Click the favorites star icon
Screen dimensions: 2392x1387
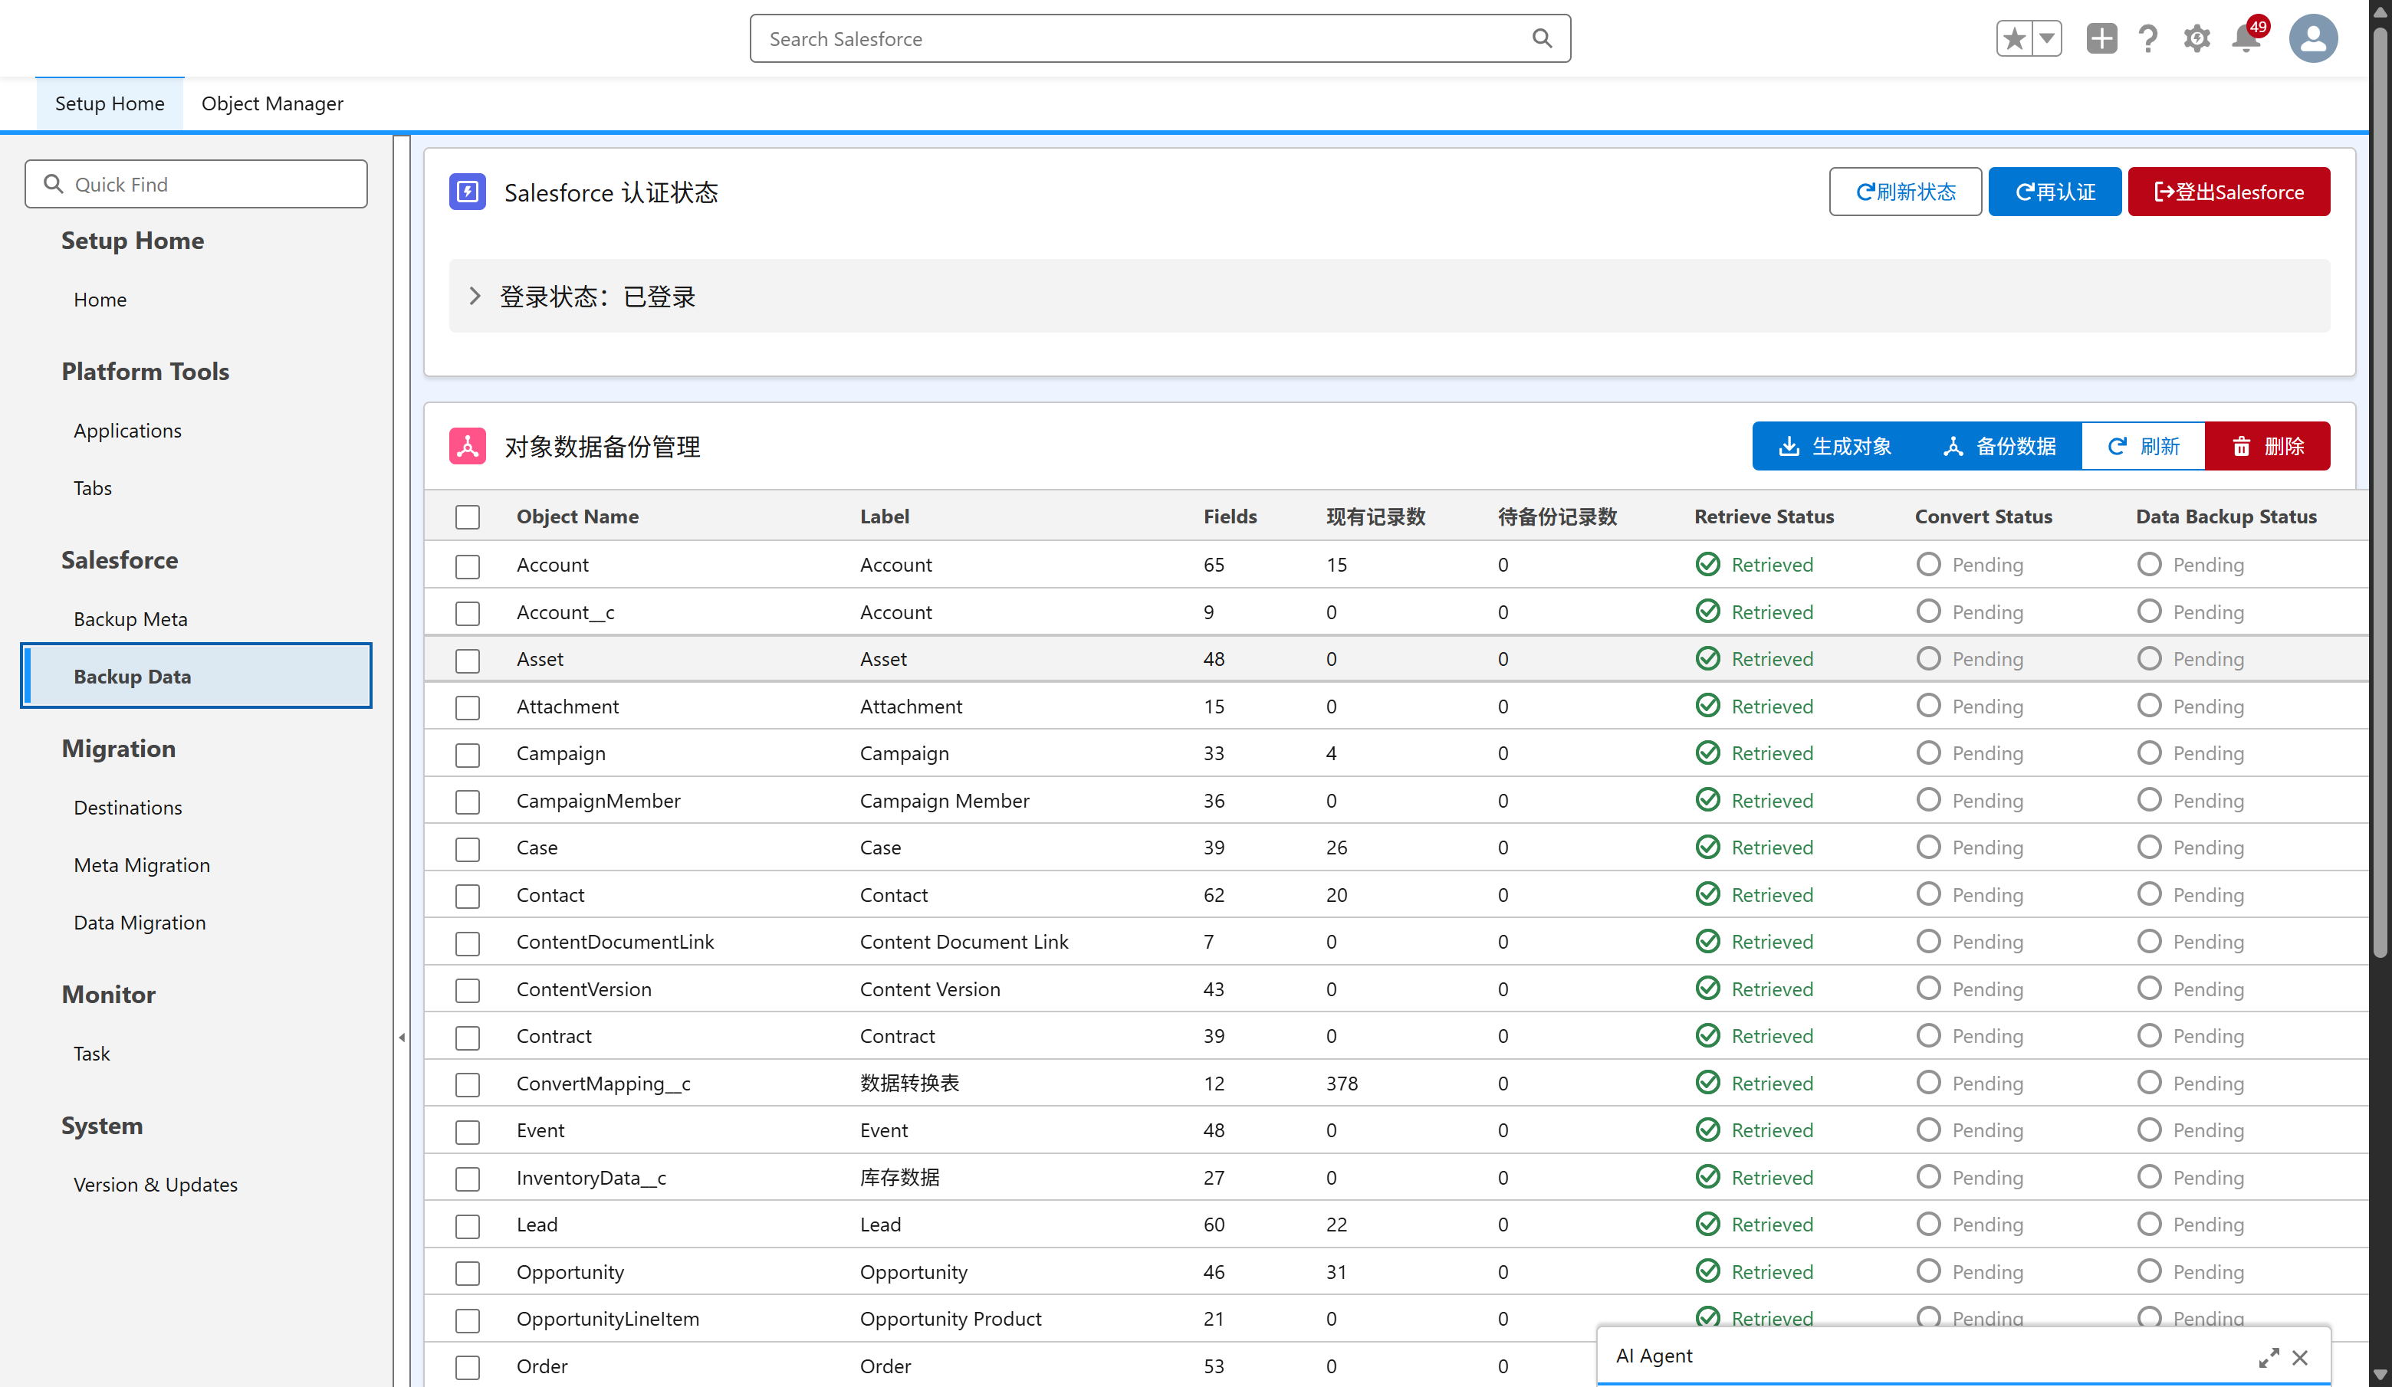click(2013, 39)
